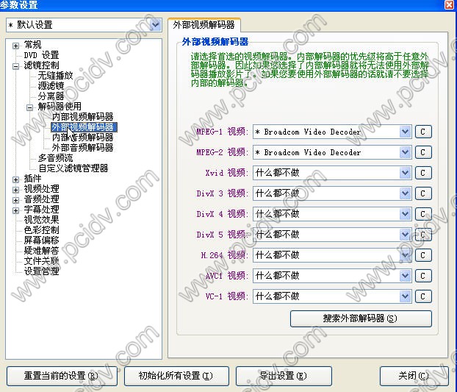Select 自定义滤镜管理器 in the tree

[73, 168]
